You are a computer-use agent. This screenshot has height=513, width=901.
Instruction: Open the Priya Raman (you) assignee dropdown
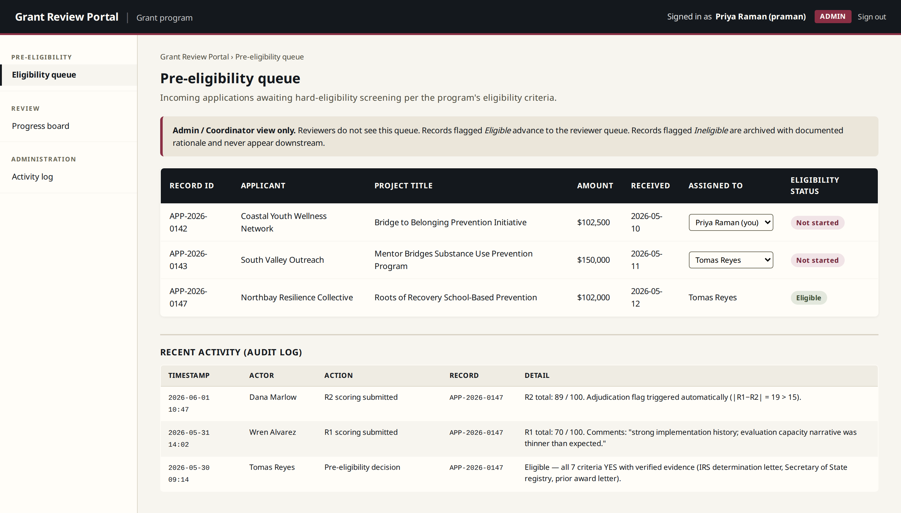(731, 222)
